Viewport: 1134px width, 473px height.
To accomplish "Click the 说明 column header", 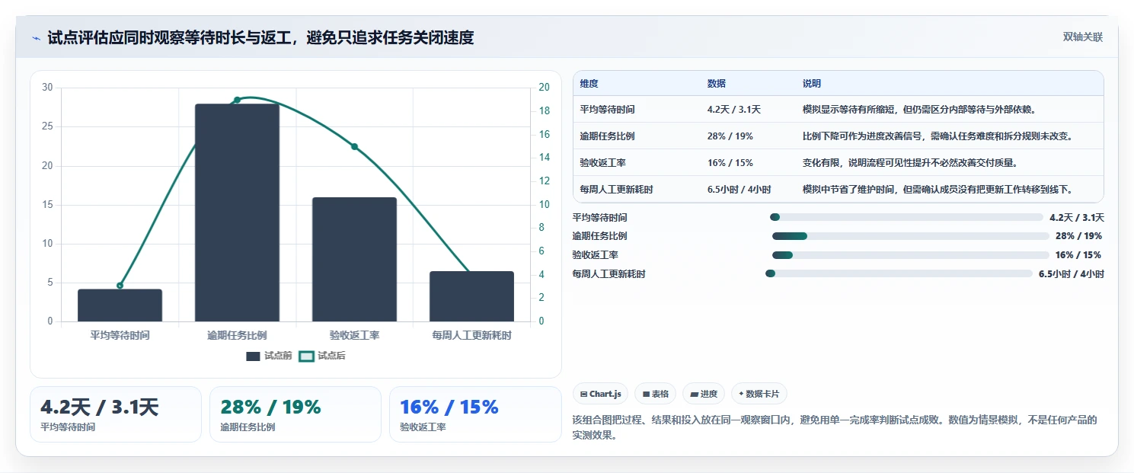I will pyautogui.click(x=812, y=84).
